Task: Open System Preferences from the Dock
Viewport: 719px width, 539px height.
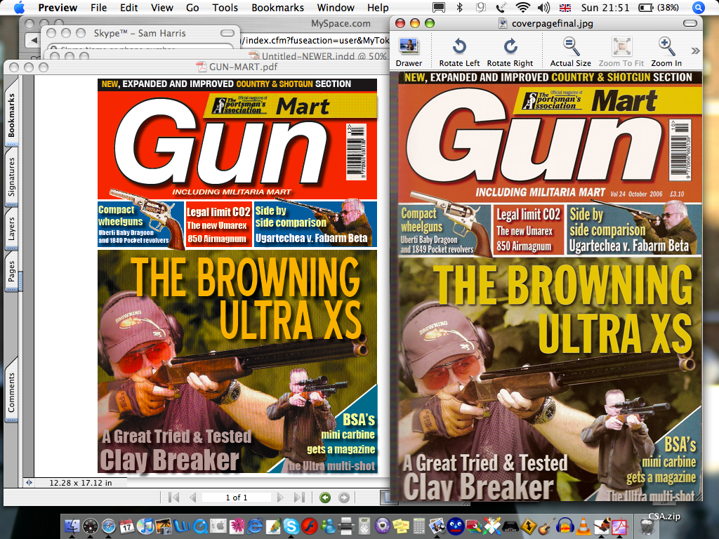Action: [x=219, y=526]
